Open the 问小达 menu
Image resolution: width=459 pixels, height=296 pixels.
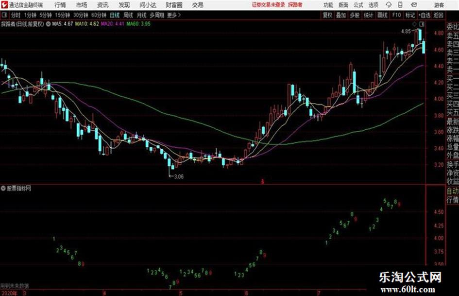(148, 5)
